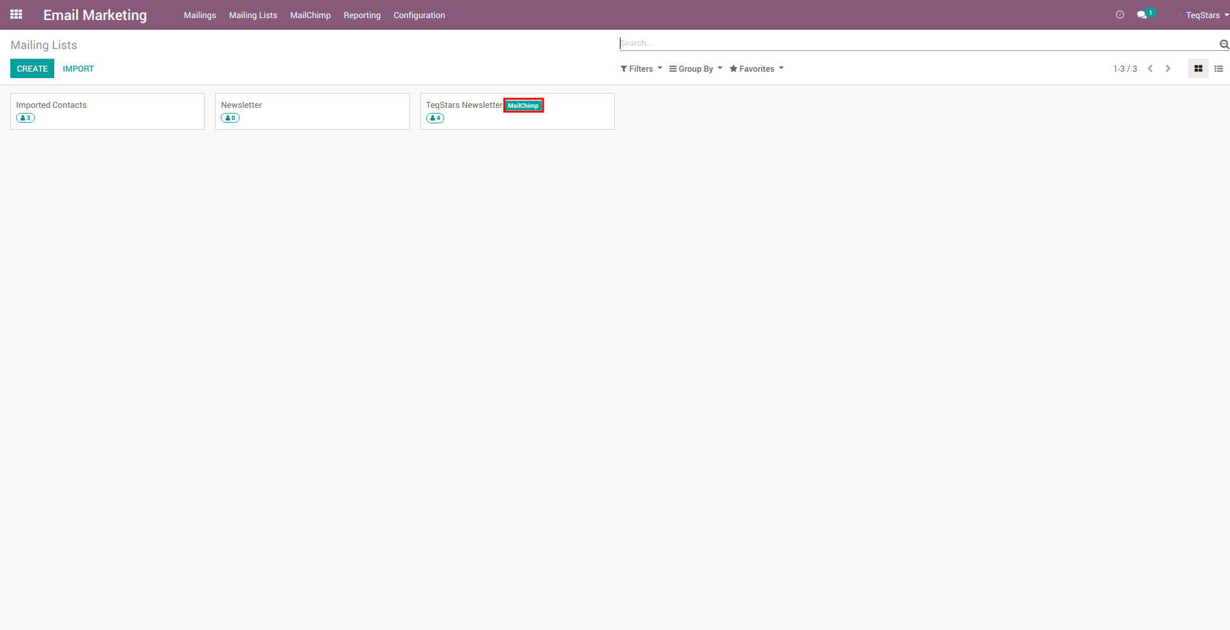This screenshot has height=630, width=1230.
Task: Click the search magnifier icon
Action: point(1224,44)
